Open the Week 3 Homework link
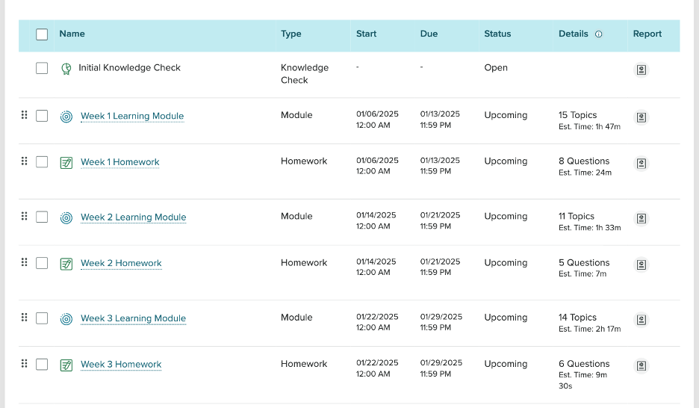 point(121,365)
